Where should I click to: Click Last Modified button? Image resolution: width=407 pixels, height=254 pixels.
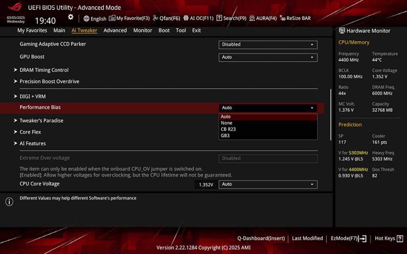click(x=307, y=238)
